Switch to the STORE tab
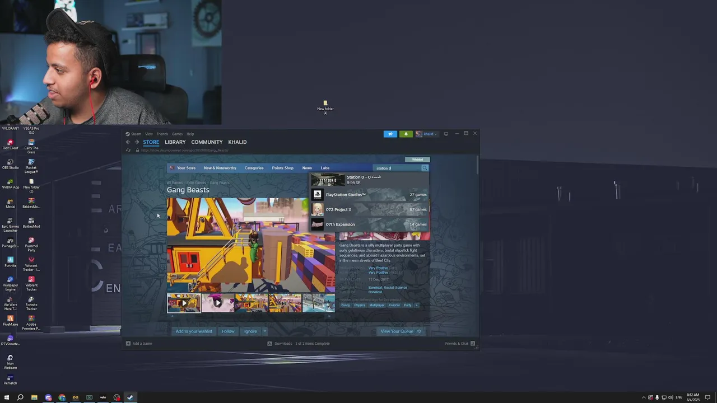This screenshot has height=403, width=717. coord(151,142)
